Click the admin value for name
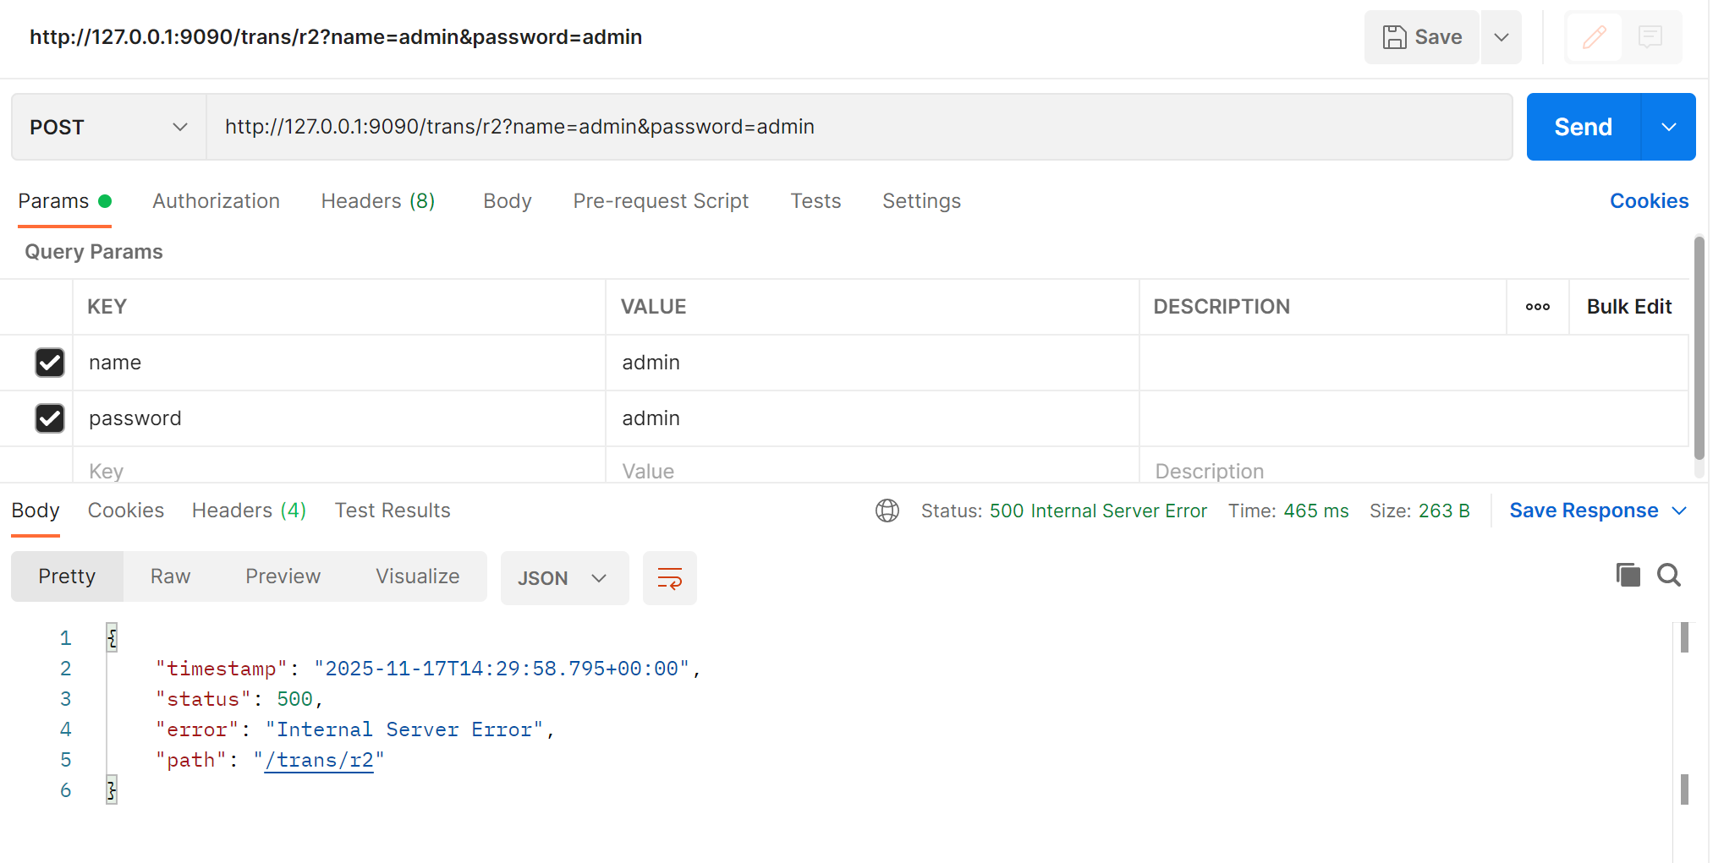The image size is (1713, 863). (872, 363)
